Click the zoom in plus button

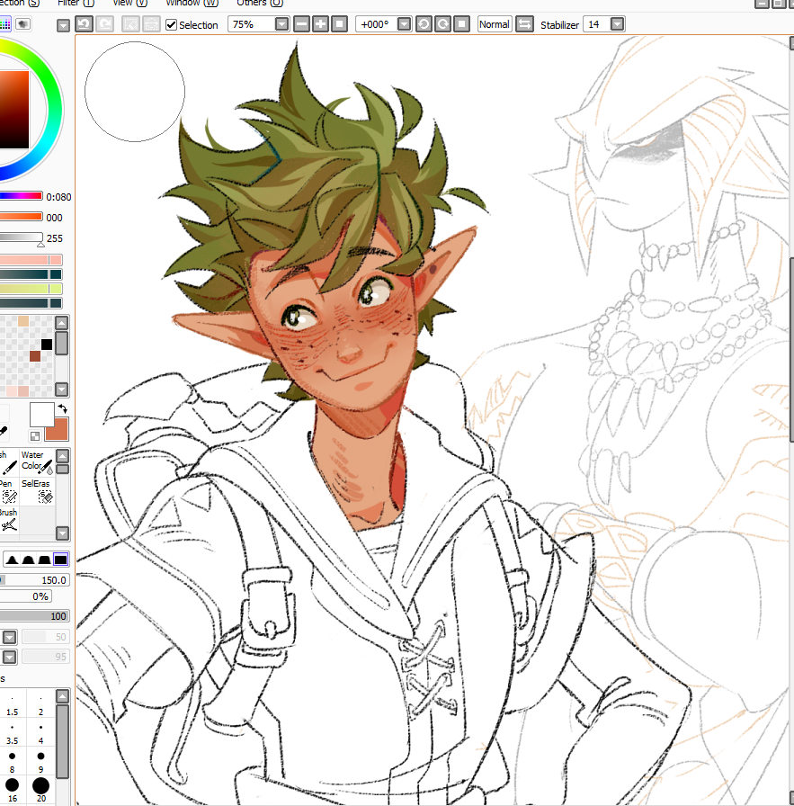pos(320,24)
